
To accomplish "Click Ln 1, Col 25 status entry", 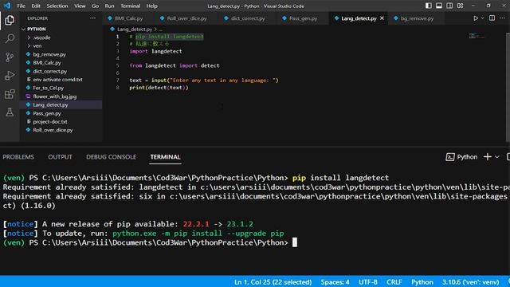I will point(273,282).
